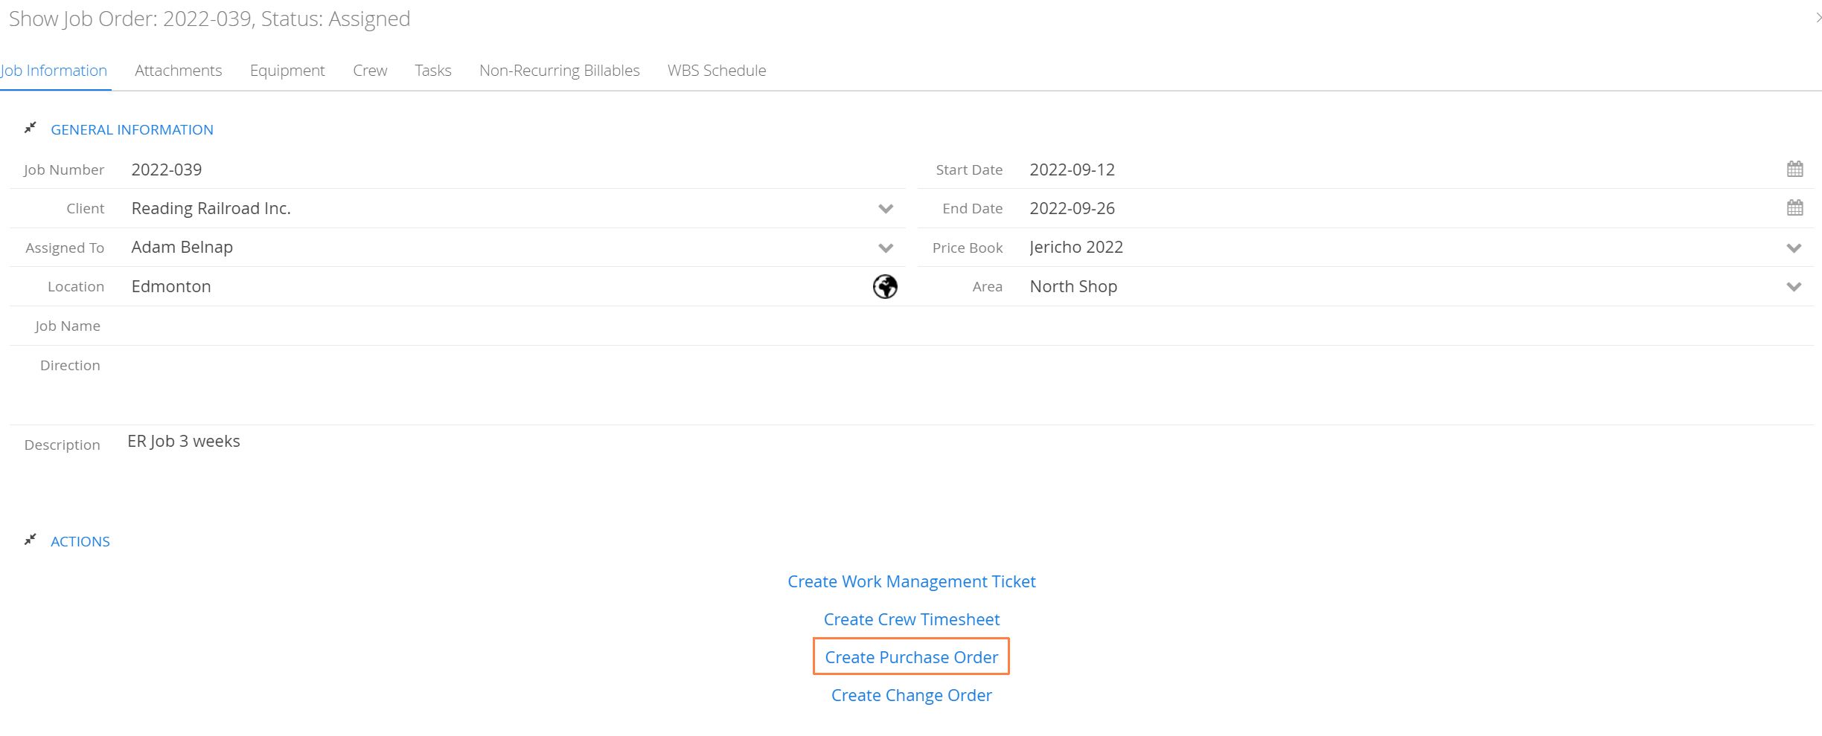The image size is (1822, 736).
Task: Click Create Purchase Order link
Action: coord(911,657)
